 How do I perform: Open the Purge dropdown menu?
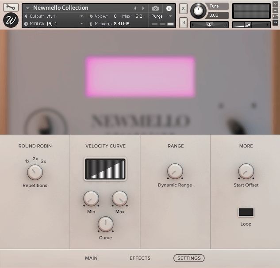coord(161,16)
